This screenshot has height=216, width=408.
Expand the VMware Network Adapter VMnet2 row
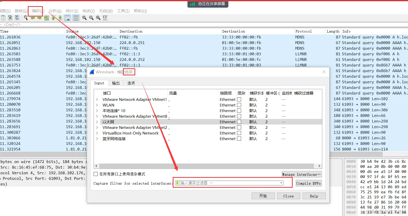pyautogui.click(x=97, y=128)
